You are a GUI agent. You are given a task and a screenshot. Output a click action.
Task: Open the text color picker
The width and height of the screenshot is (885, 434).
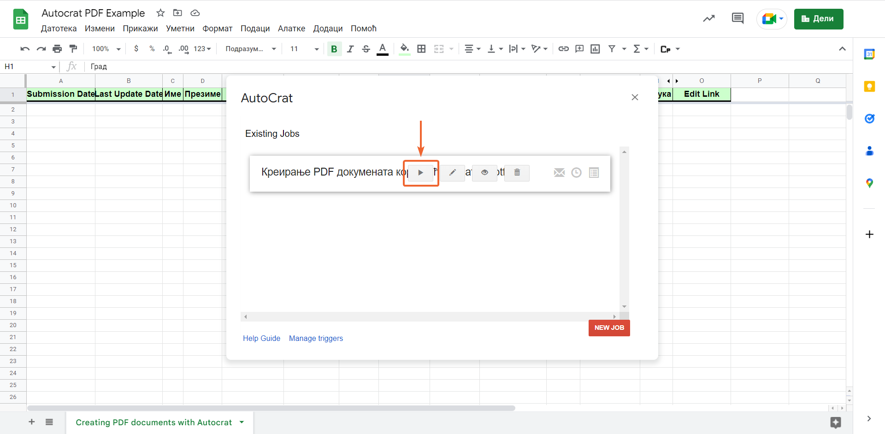click(x=383, y=49)
